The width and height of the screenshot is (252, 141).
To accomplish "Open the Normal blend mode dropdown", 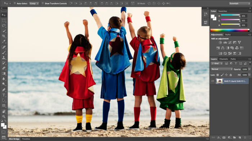I will 222,69.
